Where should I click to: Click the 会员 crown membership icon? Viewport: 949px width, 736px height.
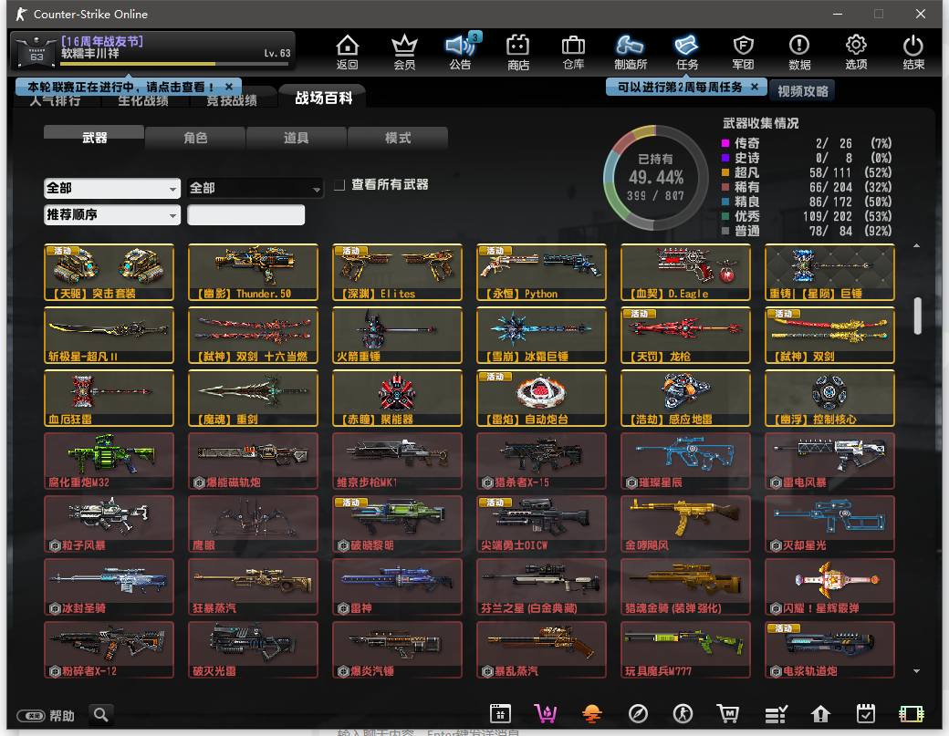403,51
